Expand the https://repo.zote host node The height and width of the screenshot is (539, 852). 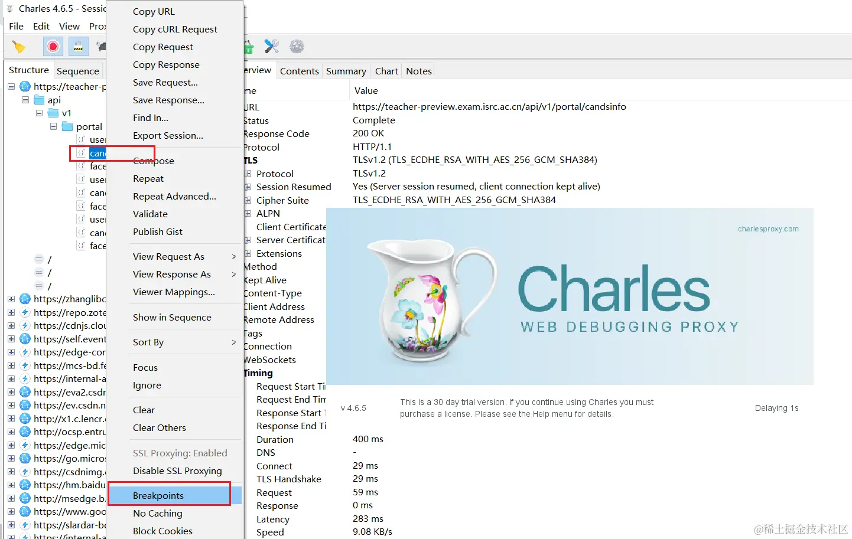11,312
